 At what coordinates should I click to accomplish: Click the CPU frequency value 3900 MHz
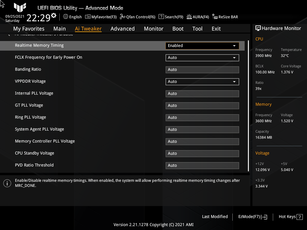tap(264, 56)
